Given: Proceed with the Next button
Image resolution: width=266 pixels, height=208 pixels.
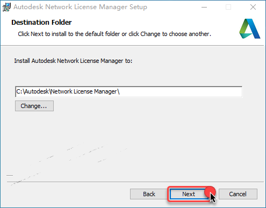Looking at the screenshot, I should pyautogui.click(x=189, y=194).
